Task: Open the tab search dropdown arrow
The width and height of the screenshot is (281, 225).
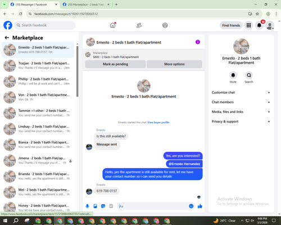Action: point(4,4)
